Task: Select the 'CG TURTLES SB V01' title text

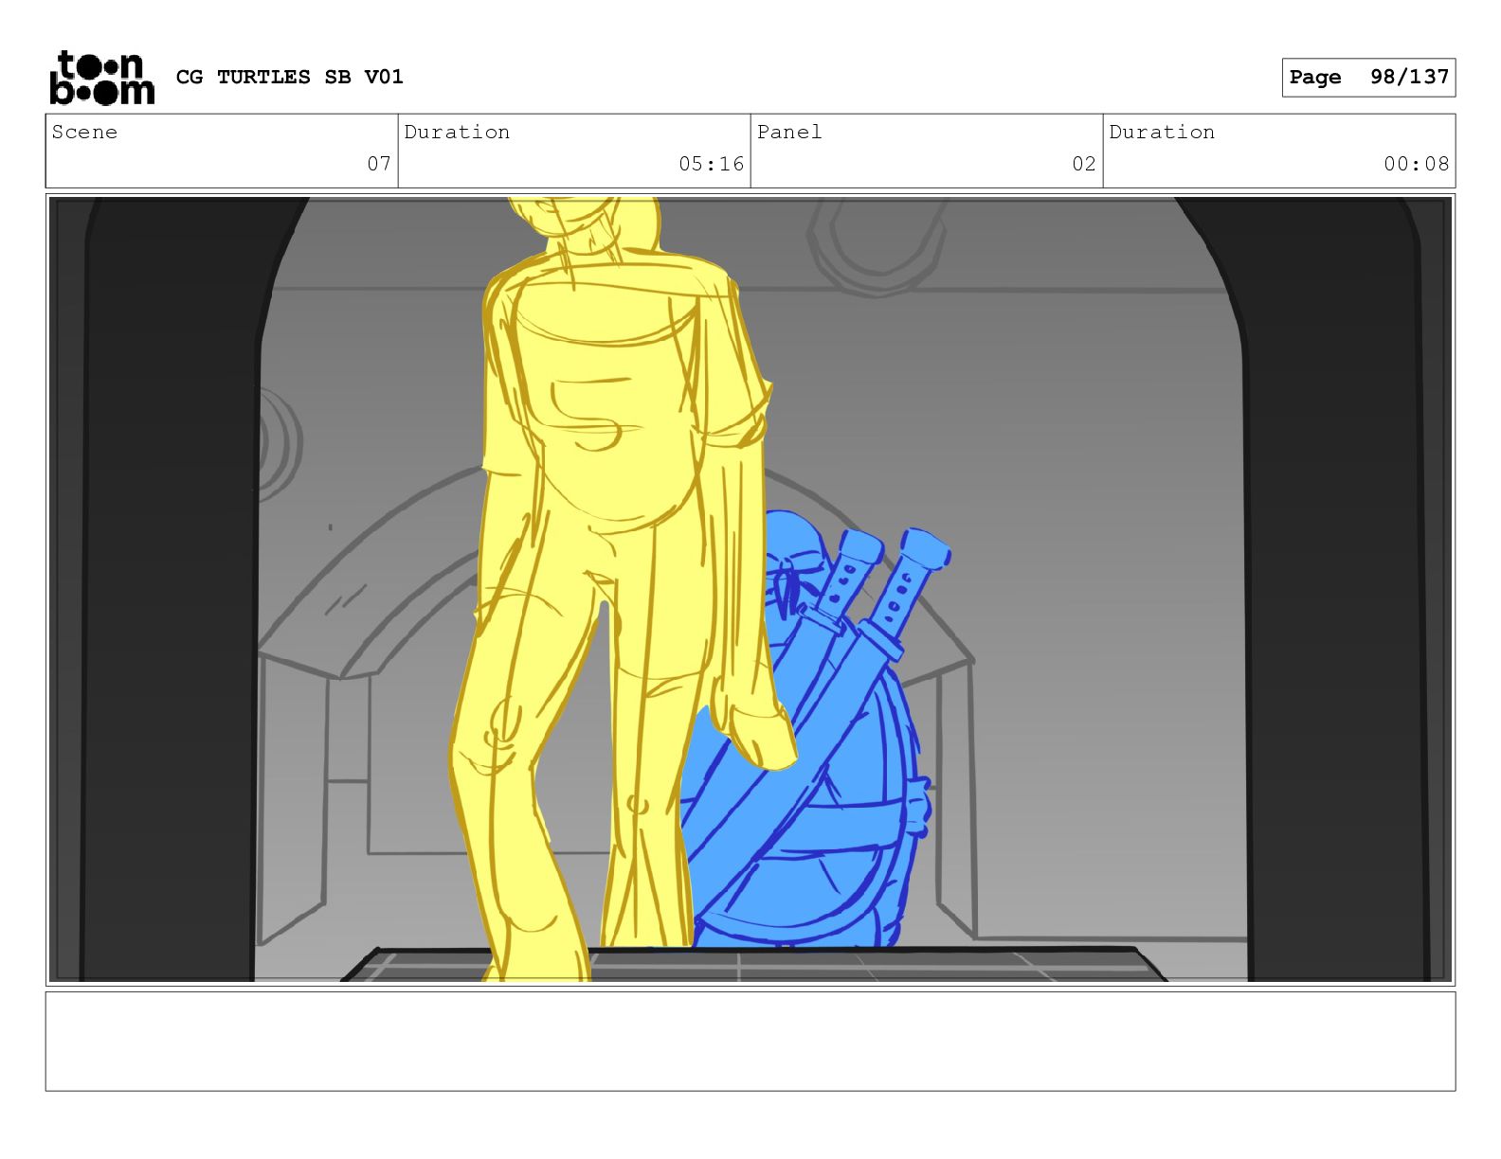Action: click(x=290, y=77)
